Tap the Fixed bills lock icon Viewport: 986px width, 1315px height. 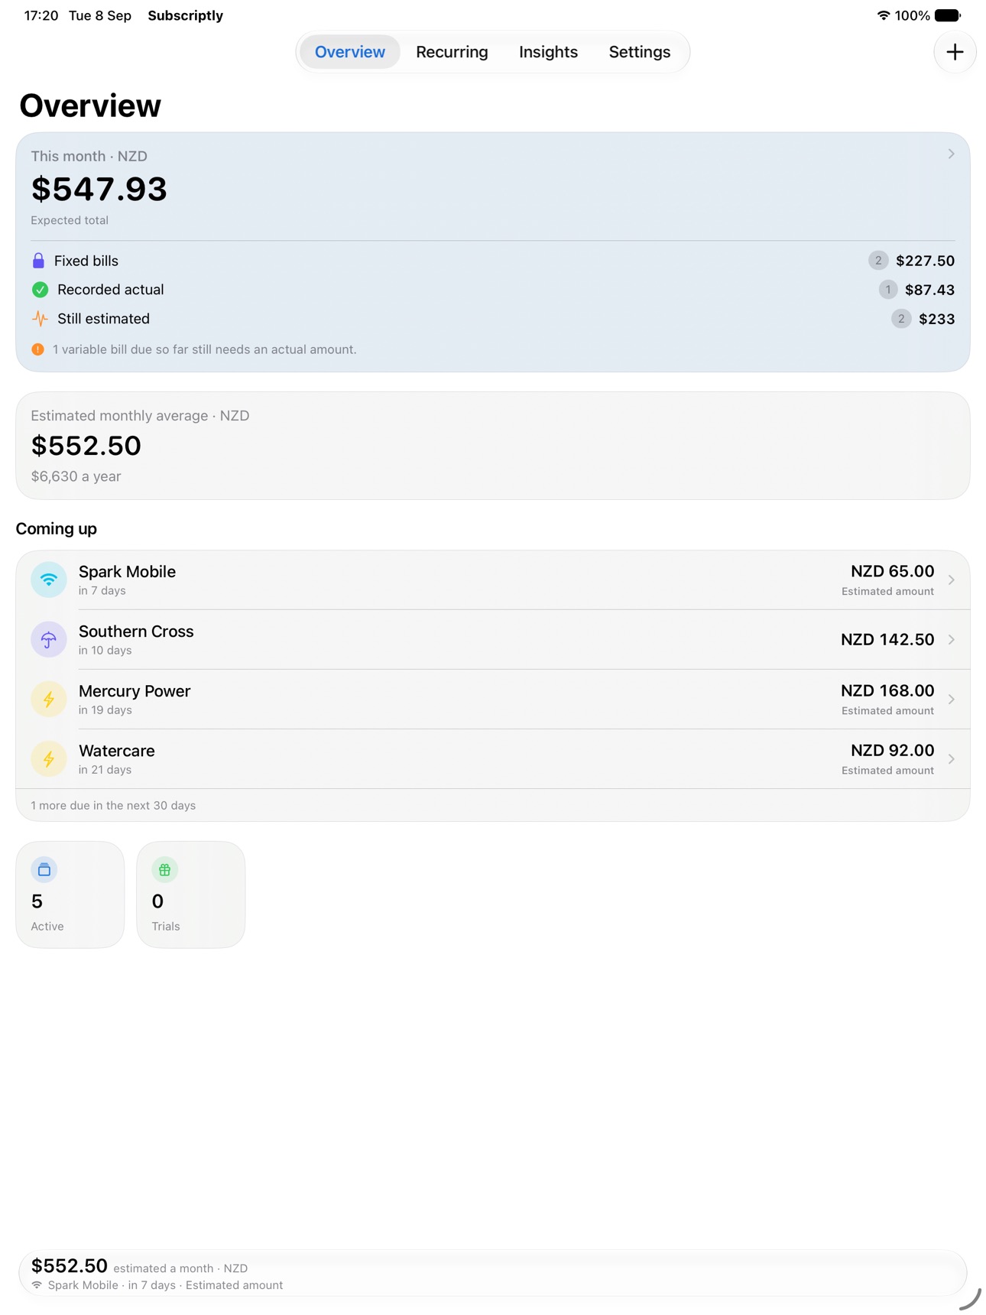pos(38,261)
